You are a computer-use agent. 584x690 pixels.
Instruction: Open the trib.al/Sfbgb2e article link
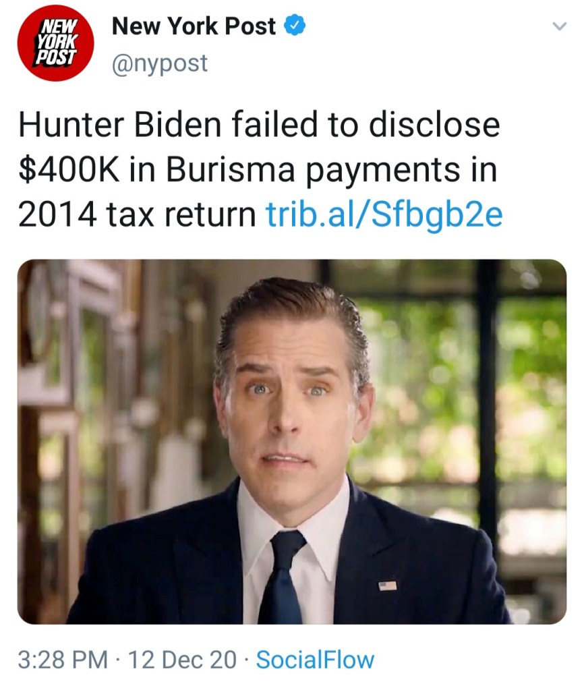tap(384, 214)
